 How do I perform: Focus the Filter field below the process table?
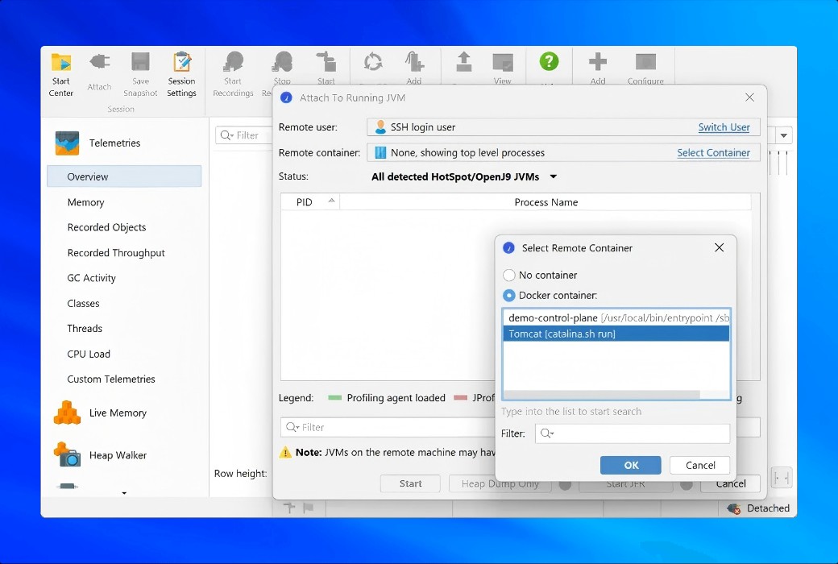pos(388,427)
